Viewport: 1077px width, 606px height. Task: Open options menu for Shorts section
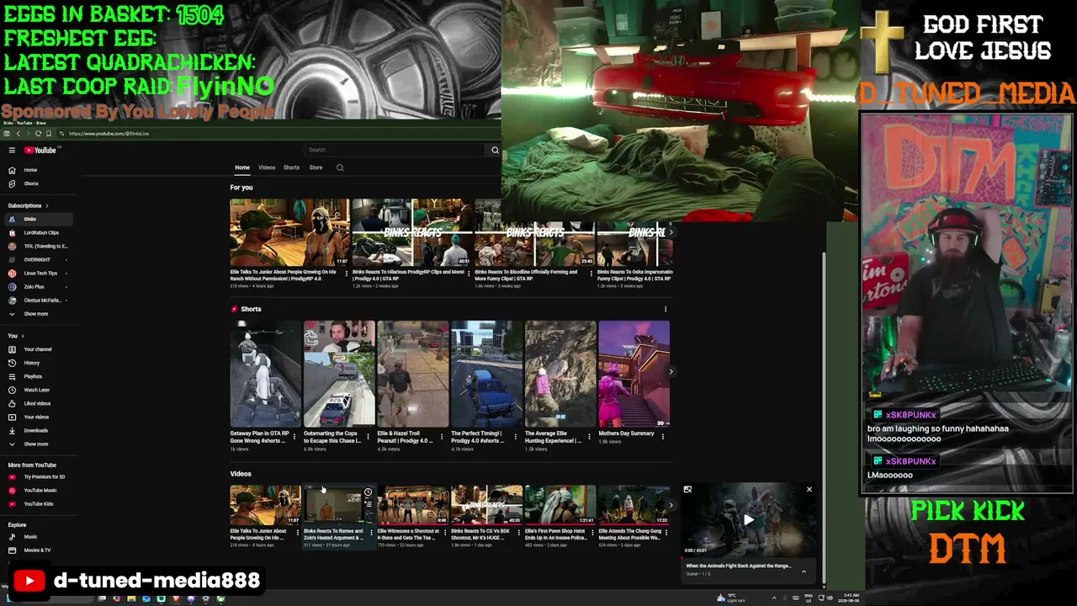tap(666, 309)
